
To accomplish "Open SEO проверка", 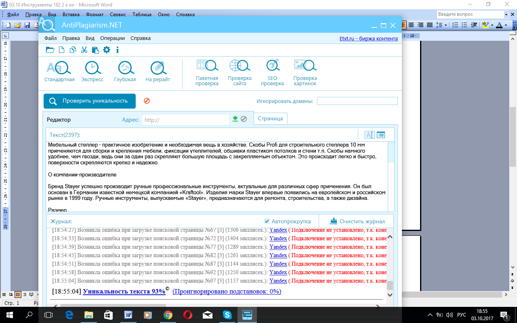I will click(272, 73).
